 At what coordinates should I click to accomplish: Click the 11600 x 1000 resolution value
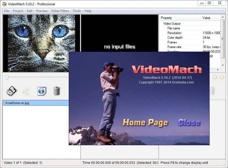pos(211,33)
